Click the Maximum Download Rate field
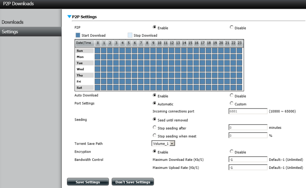Screen dimensions: 306x188 [248, 159]
